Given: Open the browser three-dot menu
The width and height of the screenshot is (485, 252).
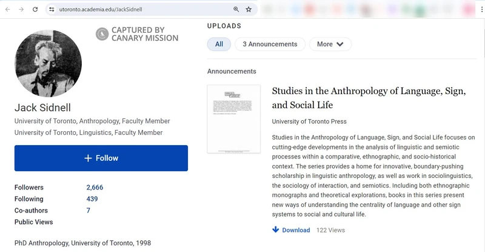Looking at the screenshot, I should pyautogui.click(x=481, y=9).
